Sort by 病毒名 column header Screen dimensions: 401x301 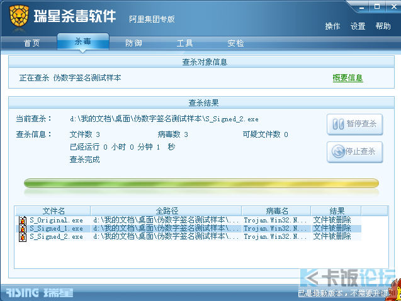click(x=277, y=211)
